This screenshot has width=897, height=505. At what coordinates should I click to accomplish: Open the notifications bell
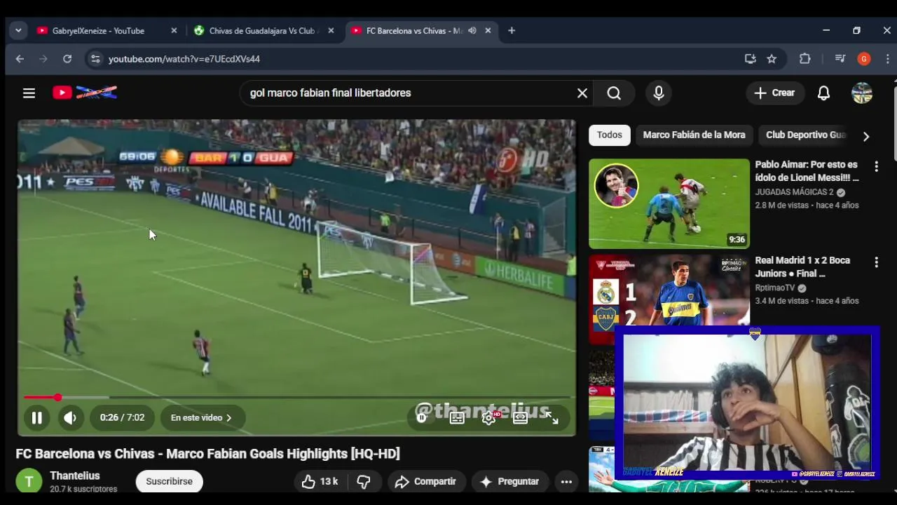(823, 93)
